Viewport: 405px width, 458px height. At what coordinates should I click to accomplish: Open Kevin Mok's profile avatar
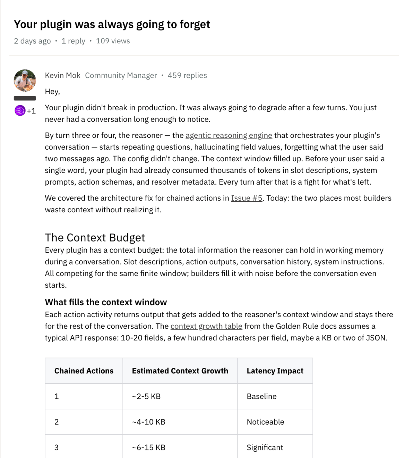[26, 80]
